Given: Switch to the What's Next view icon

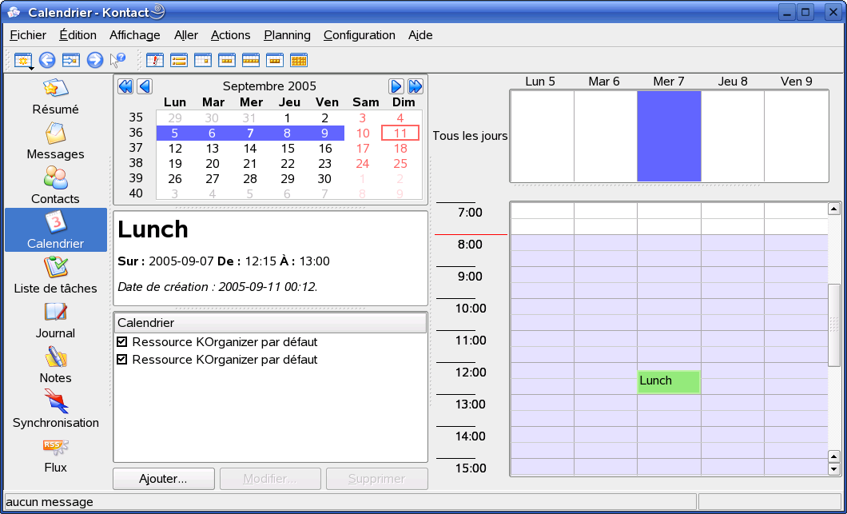Looking at the screenshot, I should click(155, 60).
